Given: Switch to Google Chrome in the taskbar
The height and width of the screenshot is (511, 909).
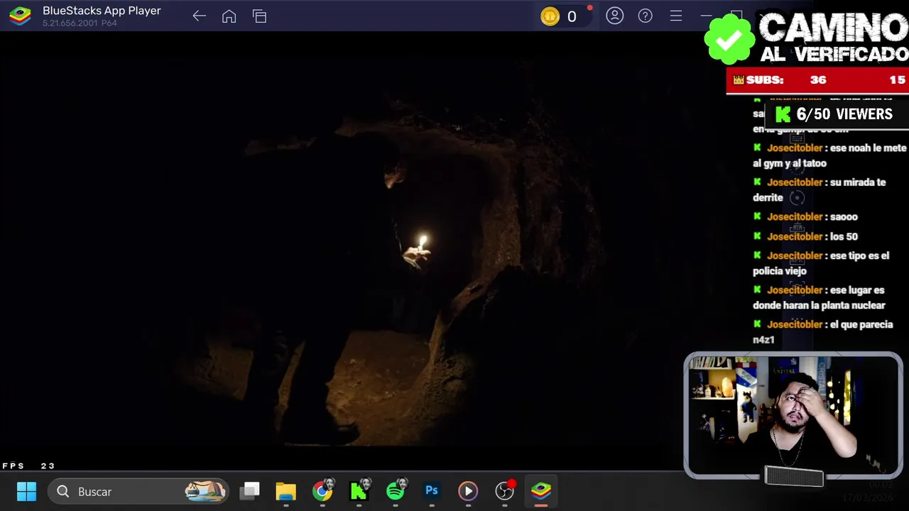Looking at the screenshot, I should tap(322, 491).
